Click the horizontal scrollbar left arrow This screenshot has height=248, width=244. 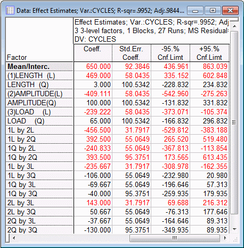tap(14, 238)
